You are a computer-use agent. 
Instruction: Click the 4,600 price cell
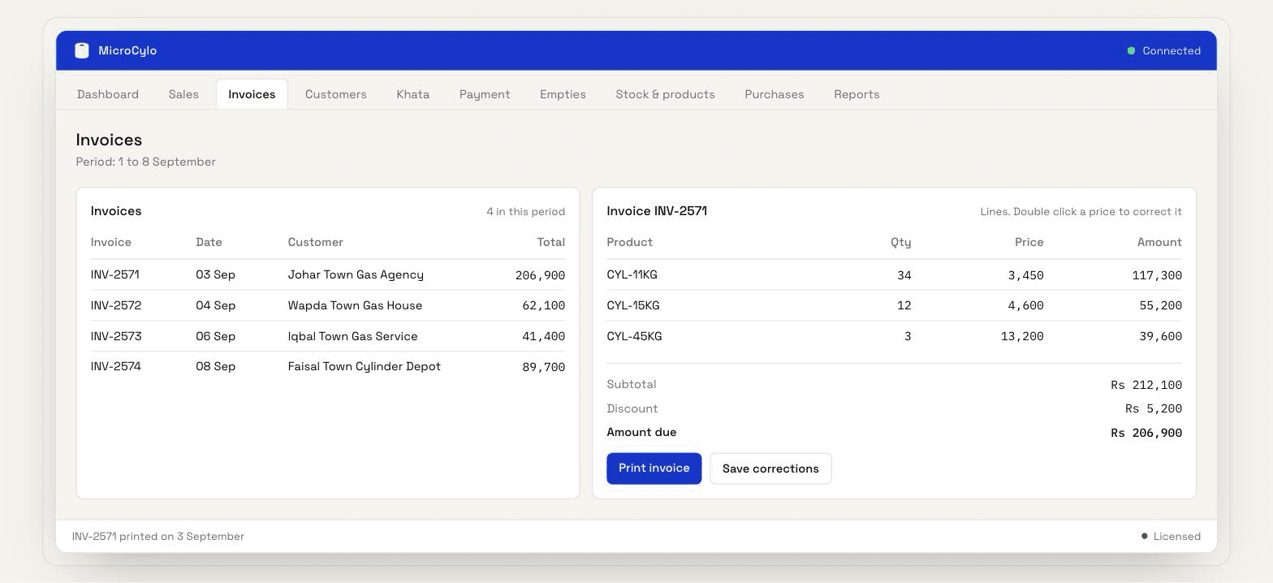click(1025, 306)
